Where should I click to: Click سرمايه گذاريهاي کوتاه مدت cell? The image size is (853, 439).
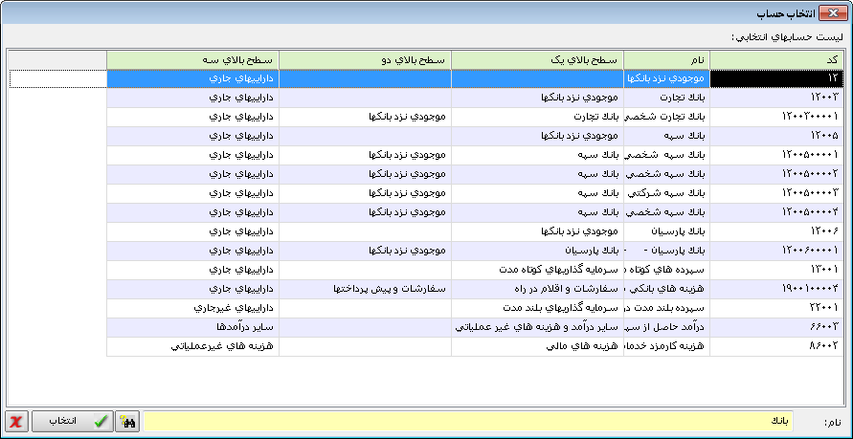pos(537,270)
